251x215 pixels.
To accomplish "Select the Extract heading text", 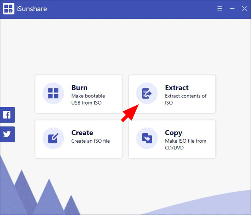I will [177, 88].
